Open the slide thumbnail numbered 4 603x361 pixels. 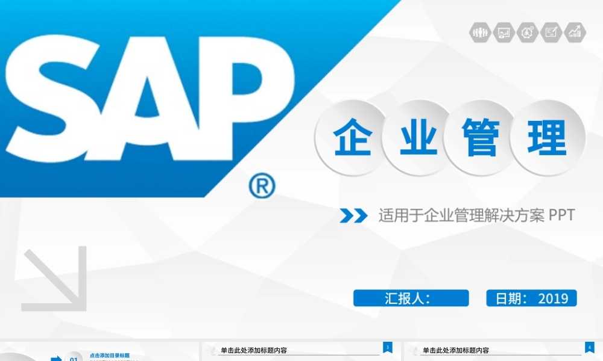(504, 351)
